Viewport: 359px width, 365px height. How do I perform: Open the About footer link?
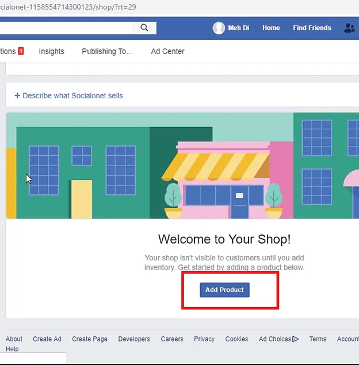[x=14, y=339]
